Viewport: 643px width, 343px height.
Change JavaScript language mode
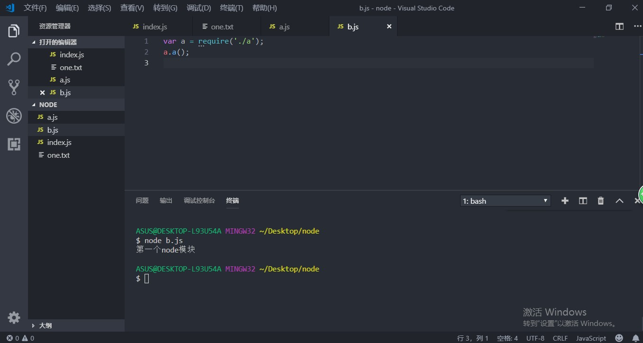point(591,338)
